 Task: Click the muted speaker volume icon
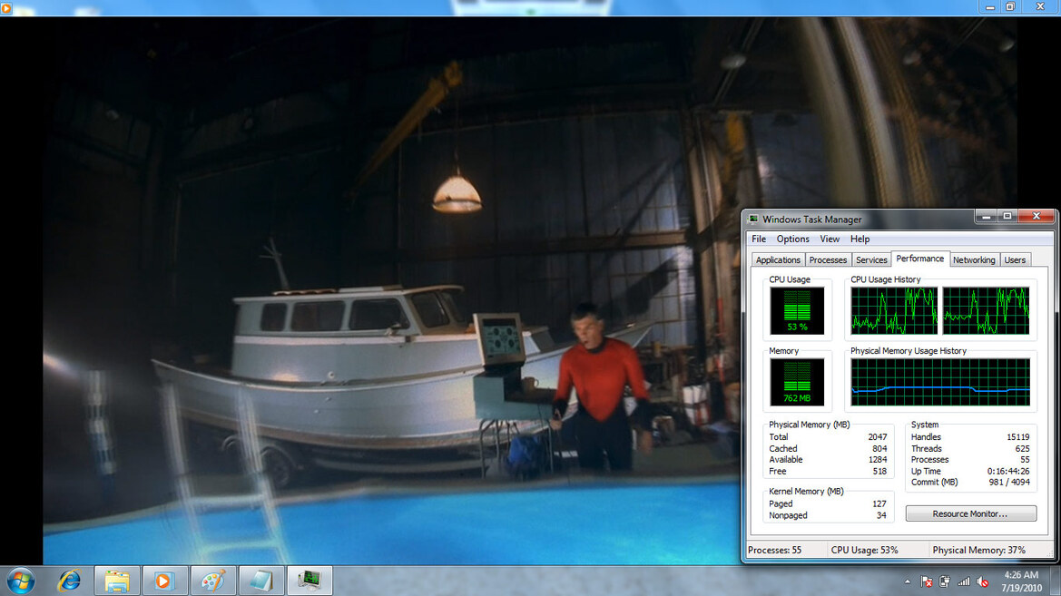pyautogui.click(x=983, y=581)
